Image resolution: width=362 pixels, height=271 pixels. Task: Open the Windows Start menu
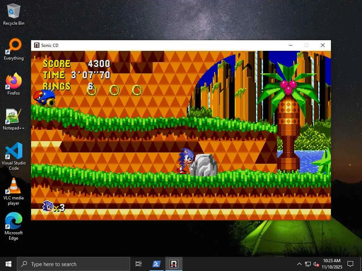(8, 264)
